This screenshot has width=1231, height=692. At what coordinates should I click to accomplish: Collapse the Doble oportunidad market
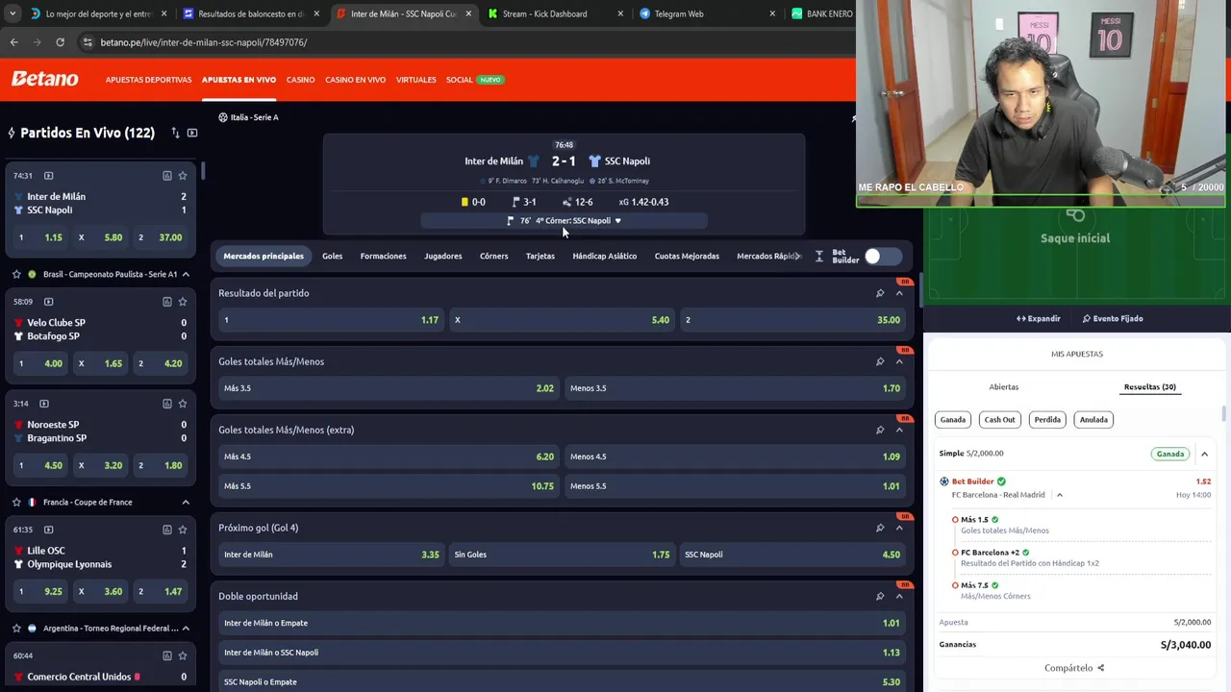[x=899, y=596]
